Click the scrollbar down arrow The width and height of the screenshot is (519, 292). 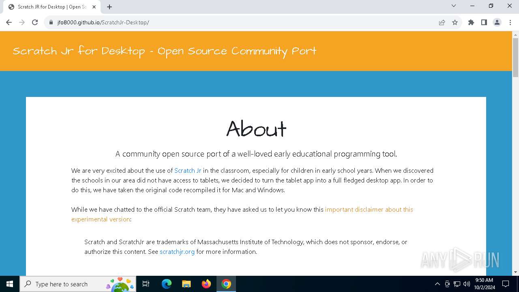click(x=515, y=272)
